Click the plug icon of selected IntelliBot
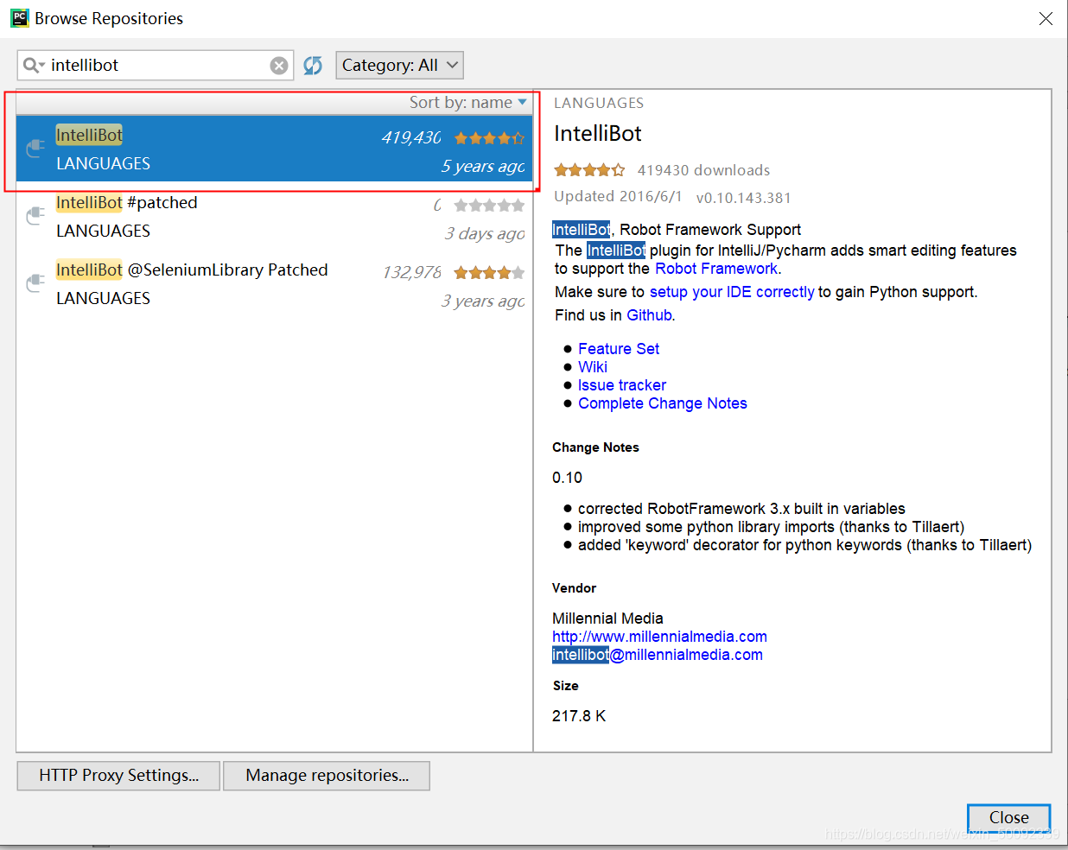 [35, 148]
